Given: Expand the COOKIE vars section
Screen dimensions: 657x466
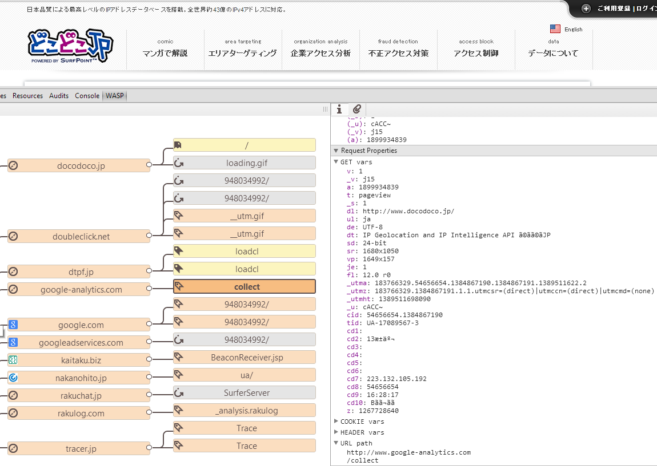Looking at the screenshot, I should [x=336, y=422].
